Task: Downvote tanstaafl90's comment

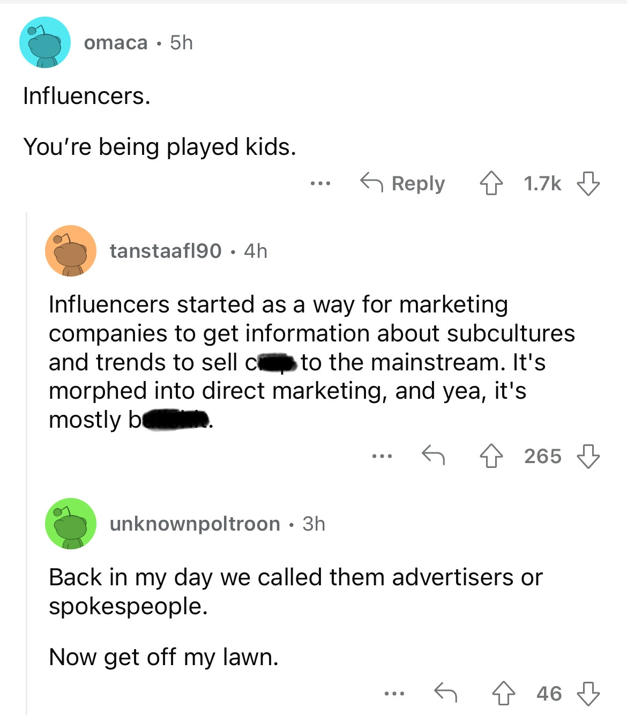Action: point(588,457)
